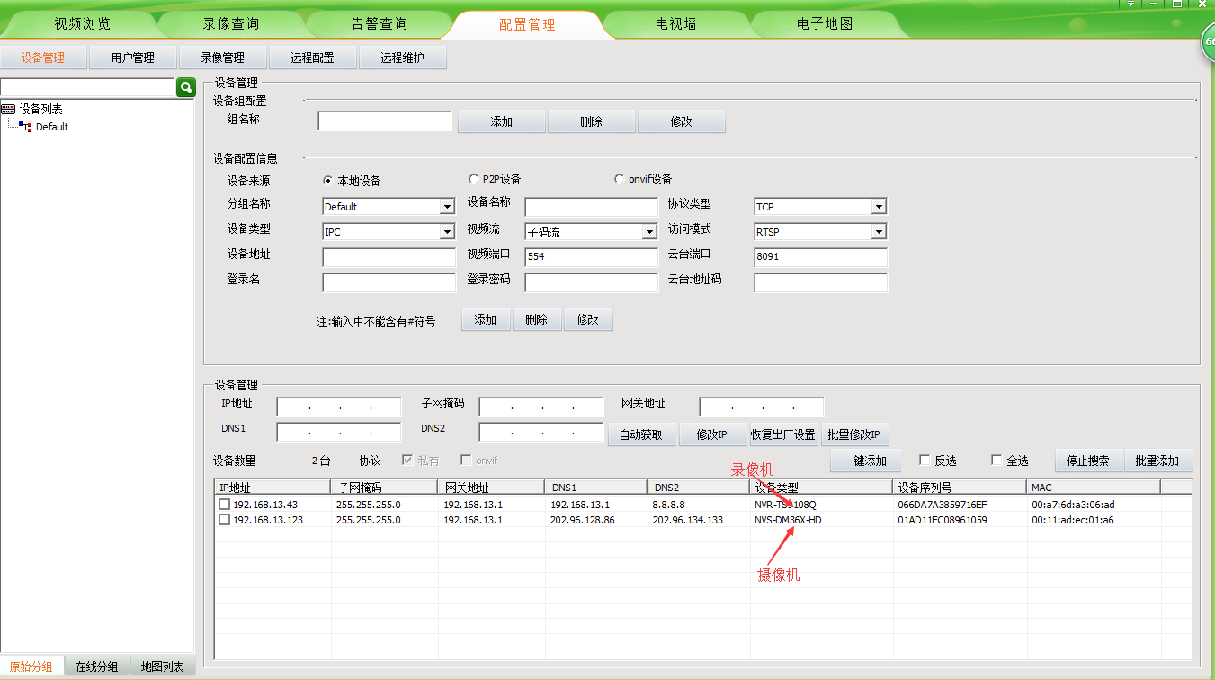Select the onvif设备 radio button
1215x680 pixels.
point(619,179)
